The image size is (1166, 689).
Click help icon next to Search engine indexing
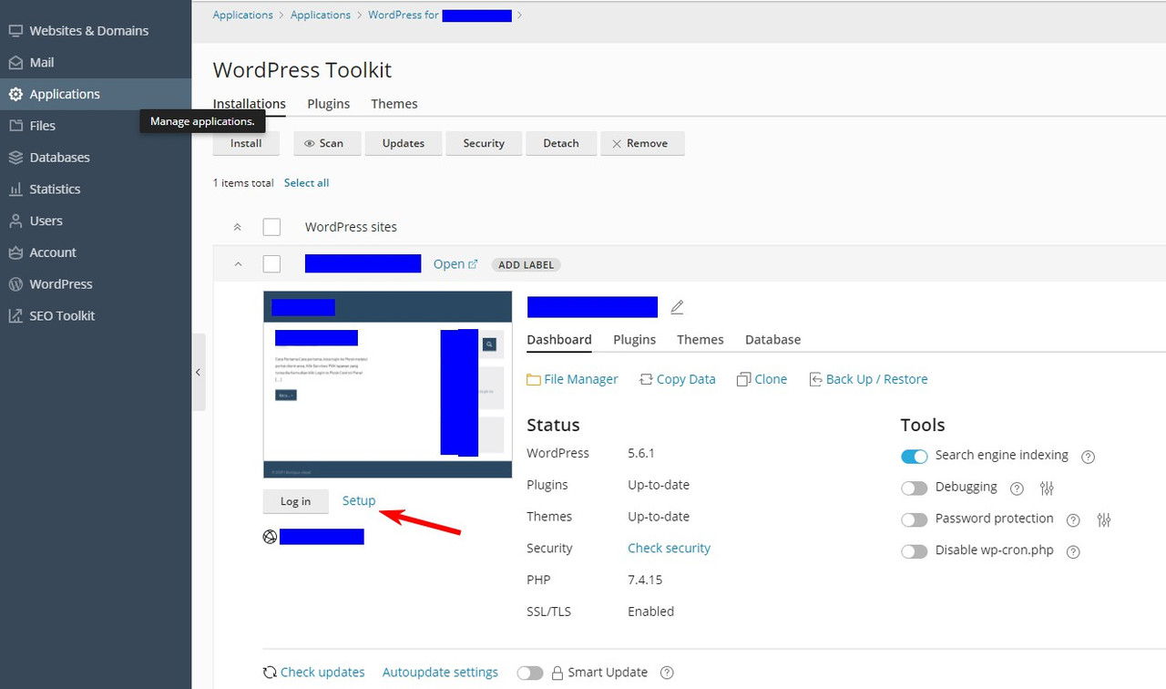(1088, 457)
